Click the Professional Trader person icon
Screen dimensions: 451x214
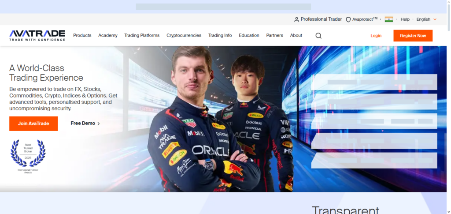point(296,19)
